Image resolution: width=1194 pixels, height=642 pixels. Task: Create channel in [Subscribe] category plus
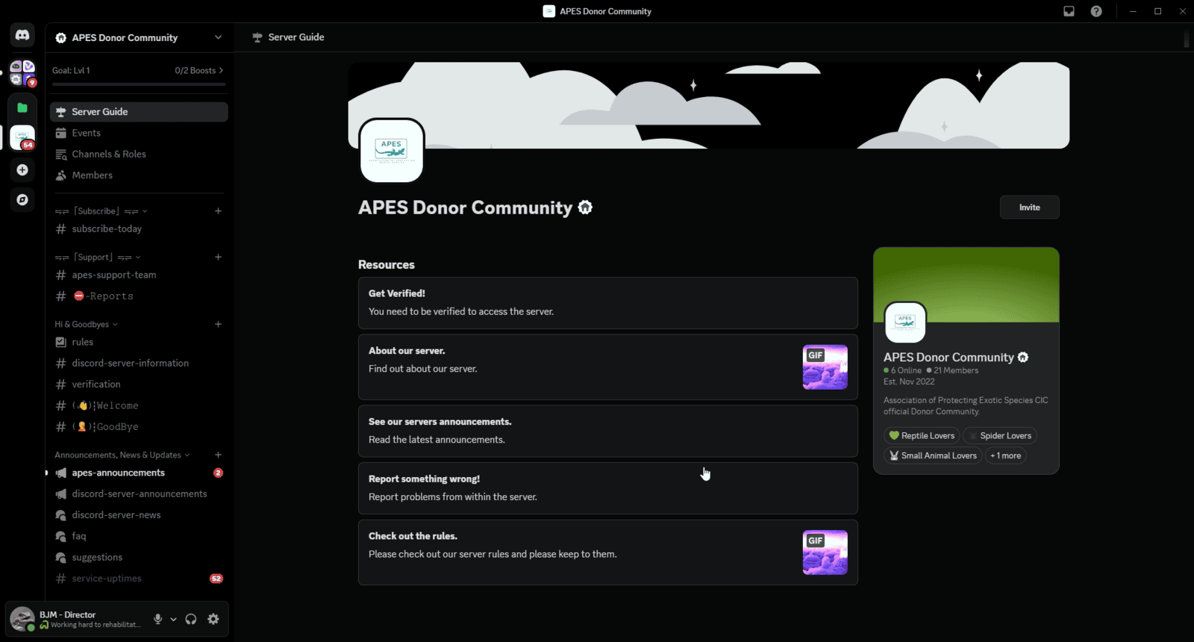coord(218,211)
